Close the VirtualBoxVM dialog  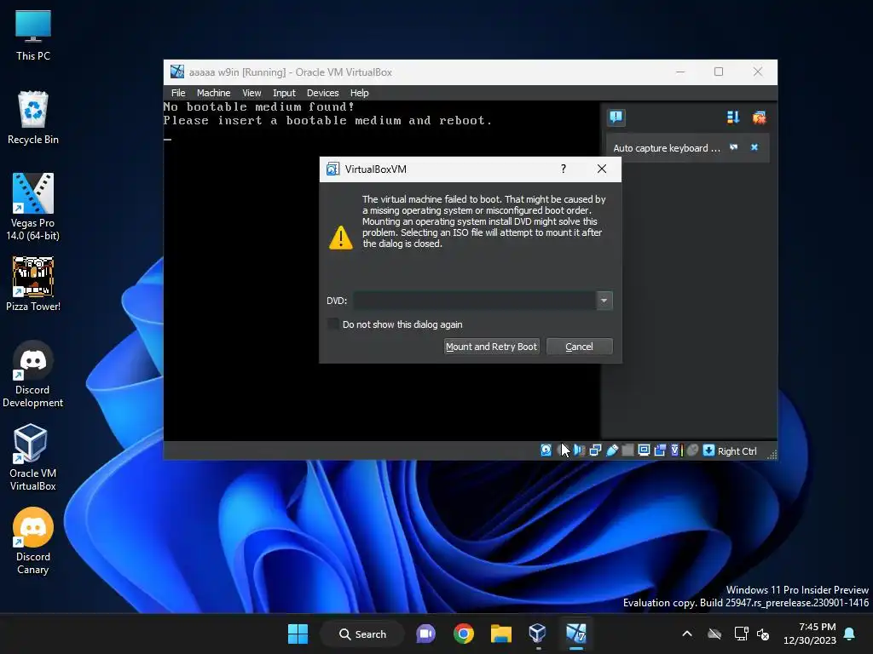(x=602, y=169)
